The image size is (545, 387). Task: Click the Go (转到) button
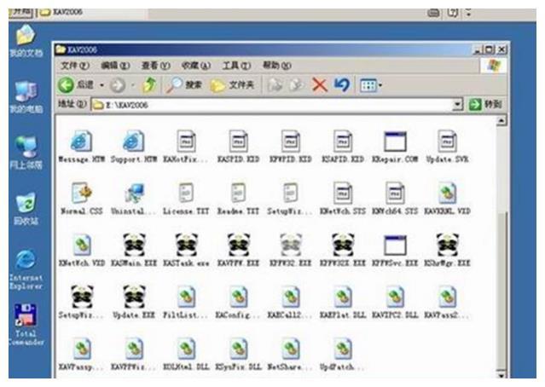[485, 104]
